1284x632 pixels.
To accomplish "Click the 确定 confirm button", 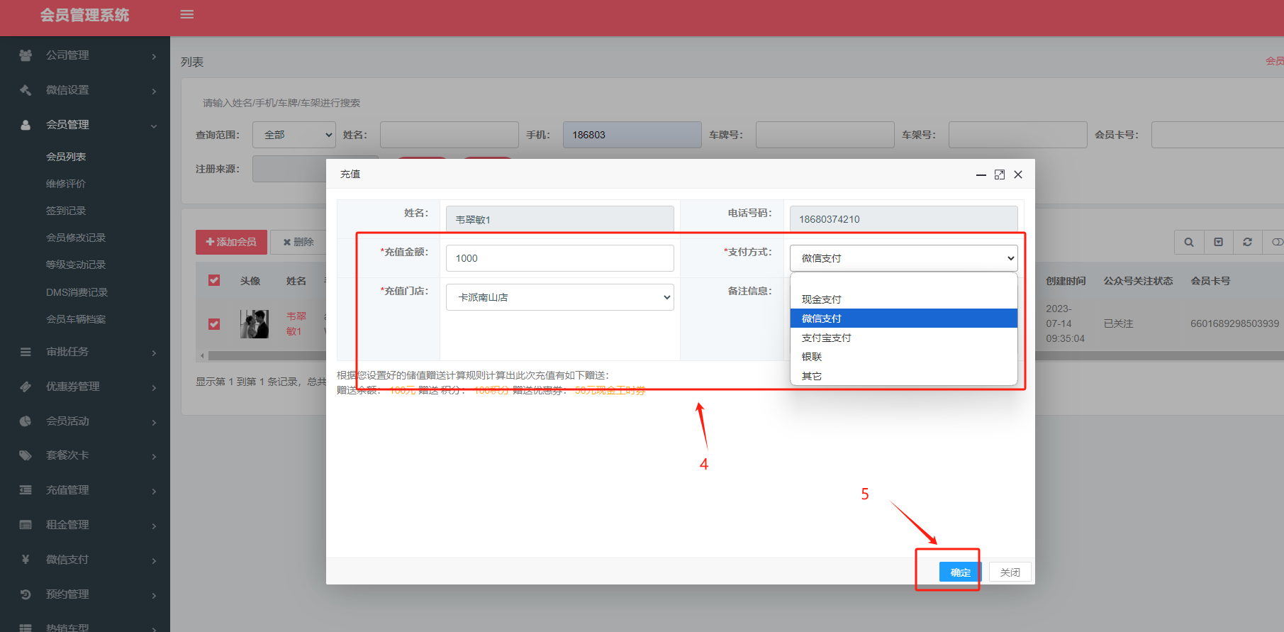I will 960,572.
